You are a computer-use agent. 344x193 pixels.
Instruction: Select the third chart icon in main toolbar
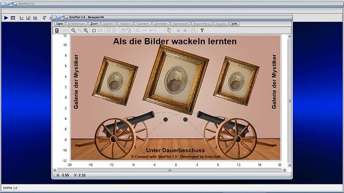(x=35, y=18)
